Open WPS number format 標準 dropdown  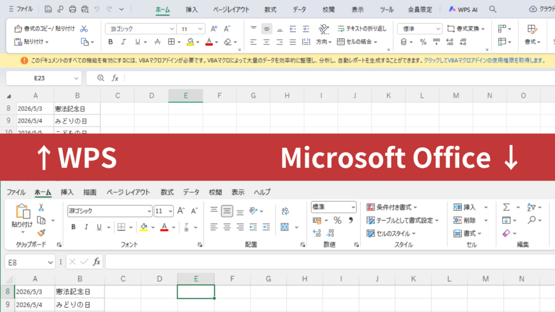tap(438, 29)
